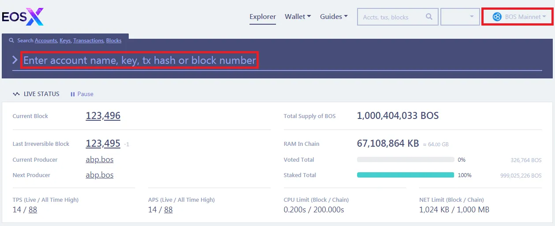The image size is (555, 226).
Task: Click the Live Status pulse icon
Action: [16, 94]
